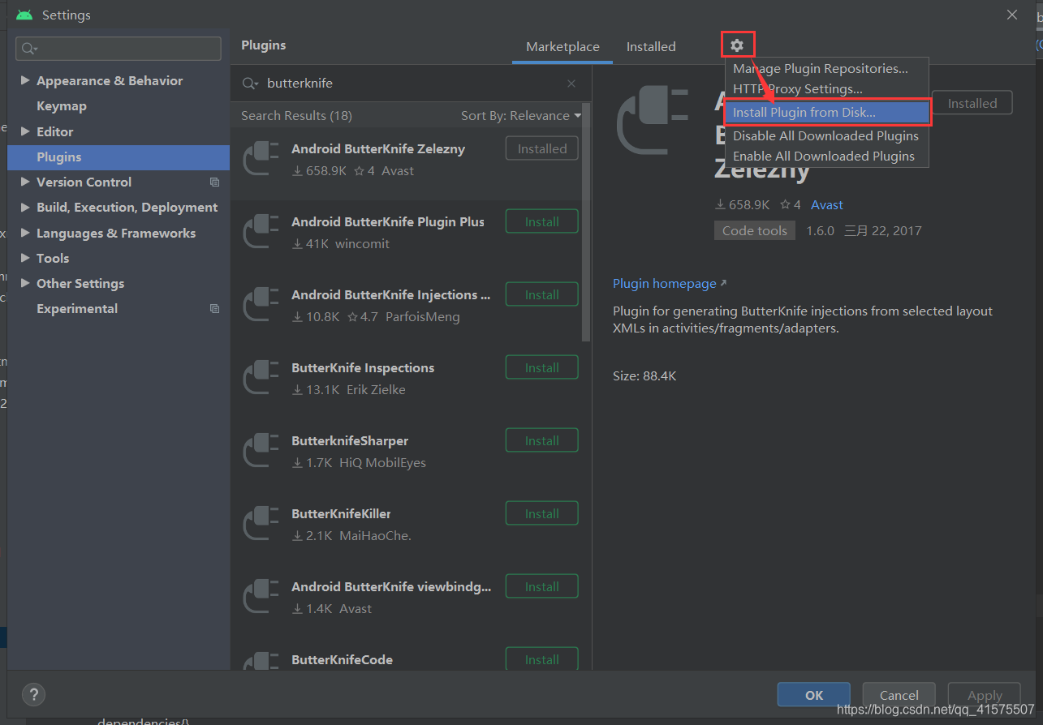Choose HTTP Proxy Settings menu item
Screen dimensions: 1043x725
click(827, 89)
